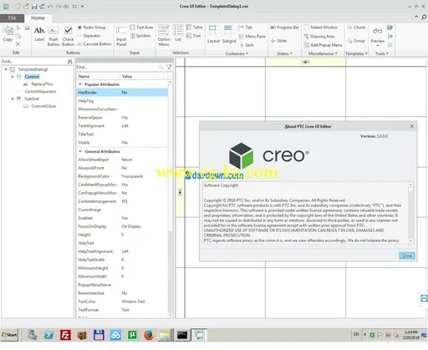Open Firefox from the taskbar
Image resolution: width=428 pixels, height=350 pixels.
click(149, 335)
